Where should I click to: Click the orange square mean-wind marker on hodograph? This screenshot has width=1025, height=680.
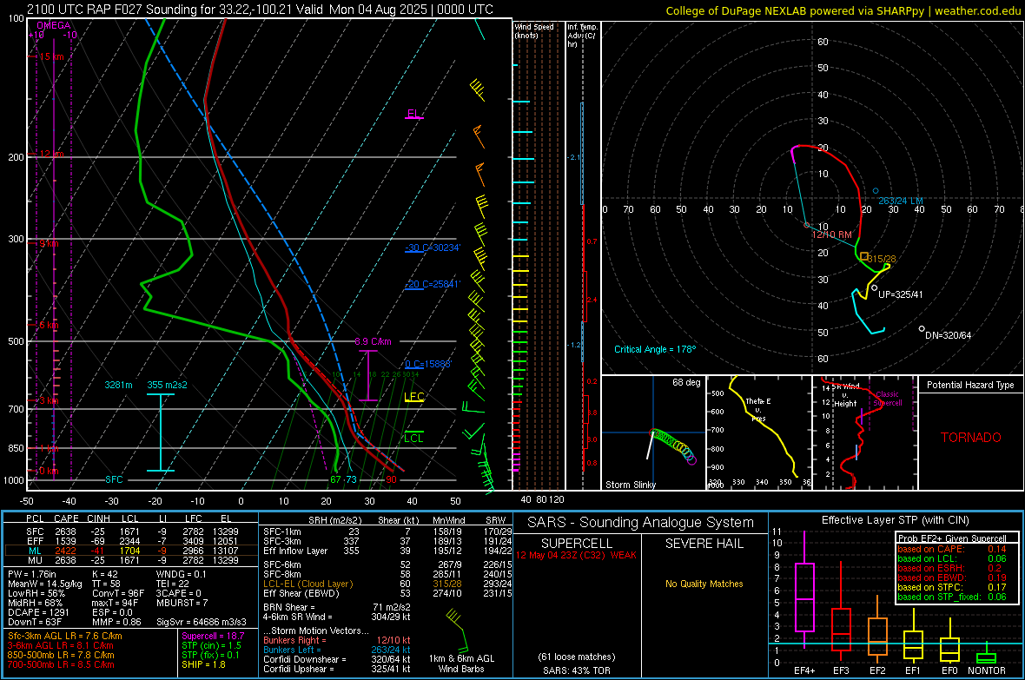tap(864, 257)
